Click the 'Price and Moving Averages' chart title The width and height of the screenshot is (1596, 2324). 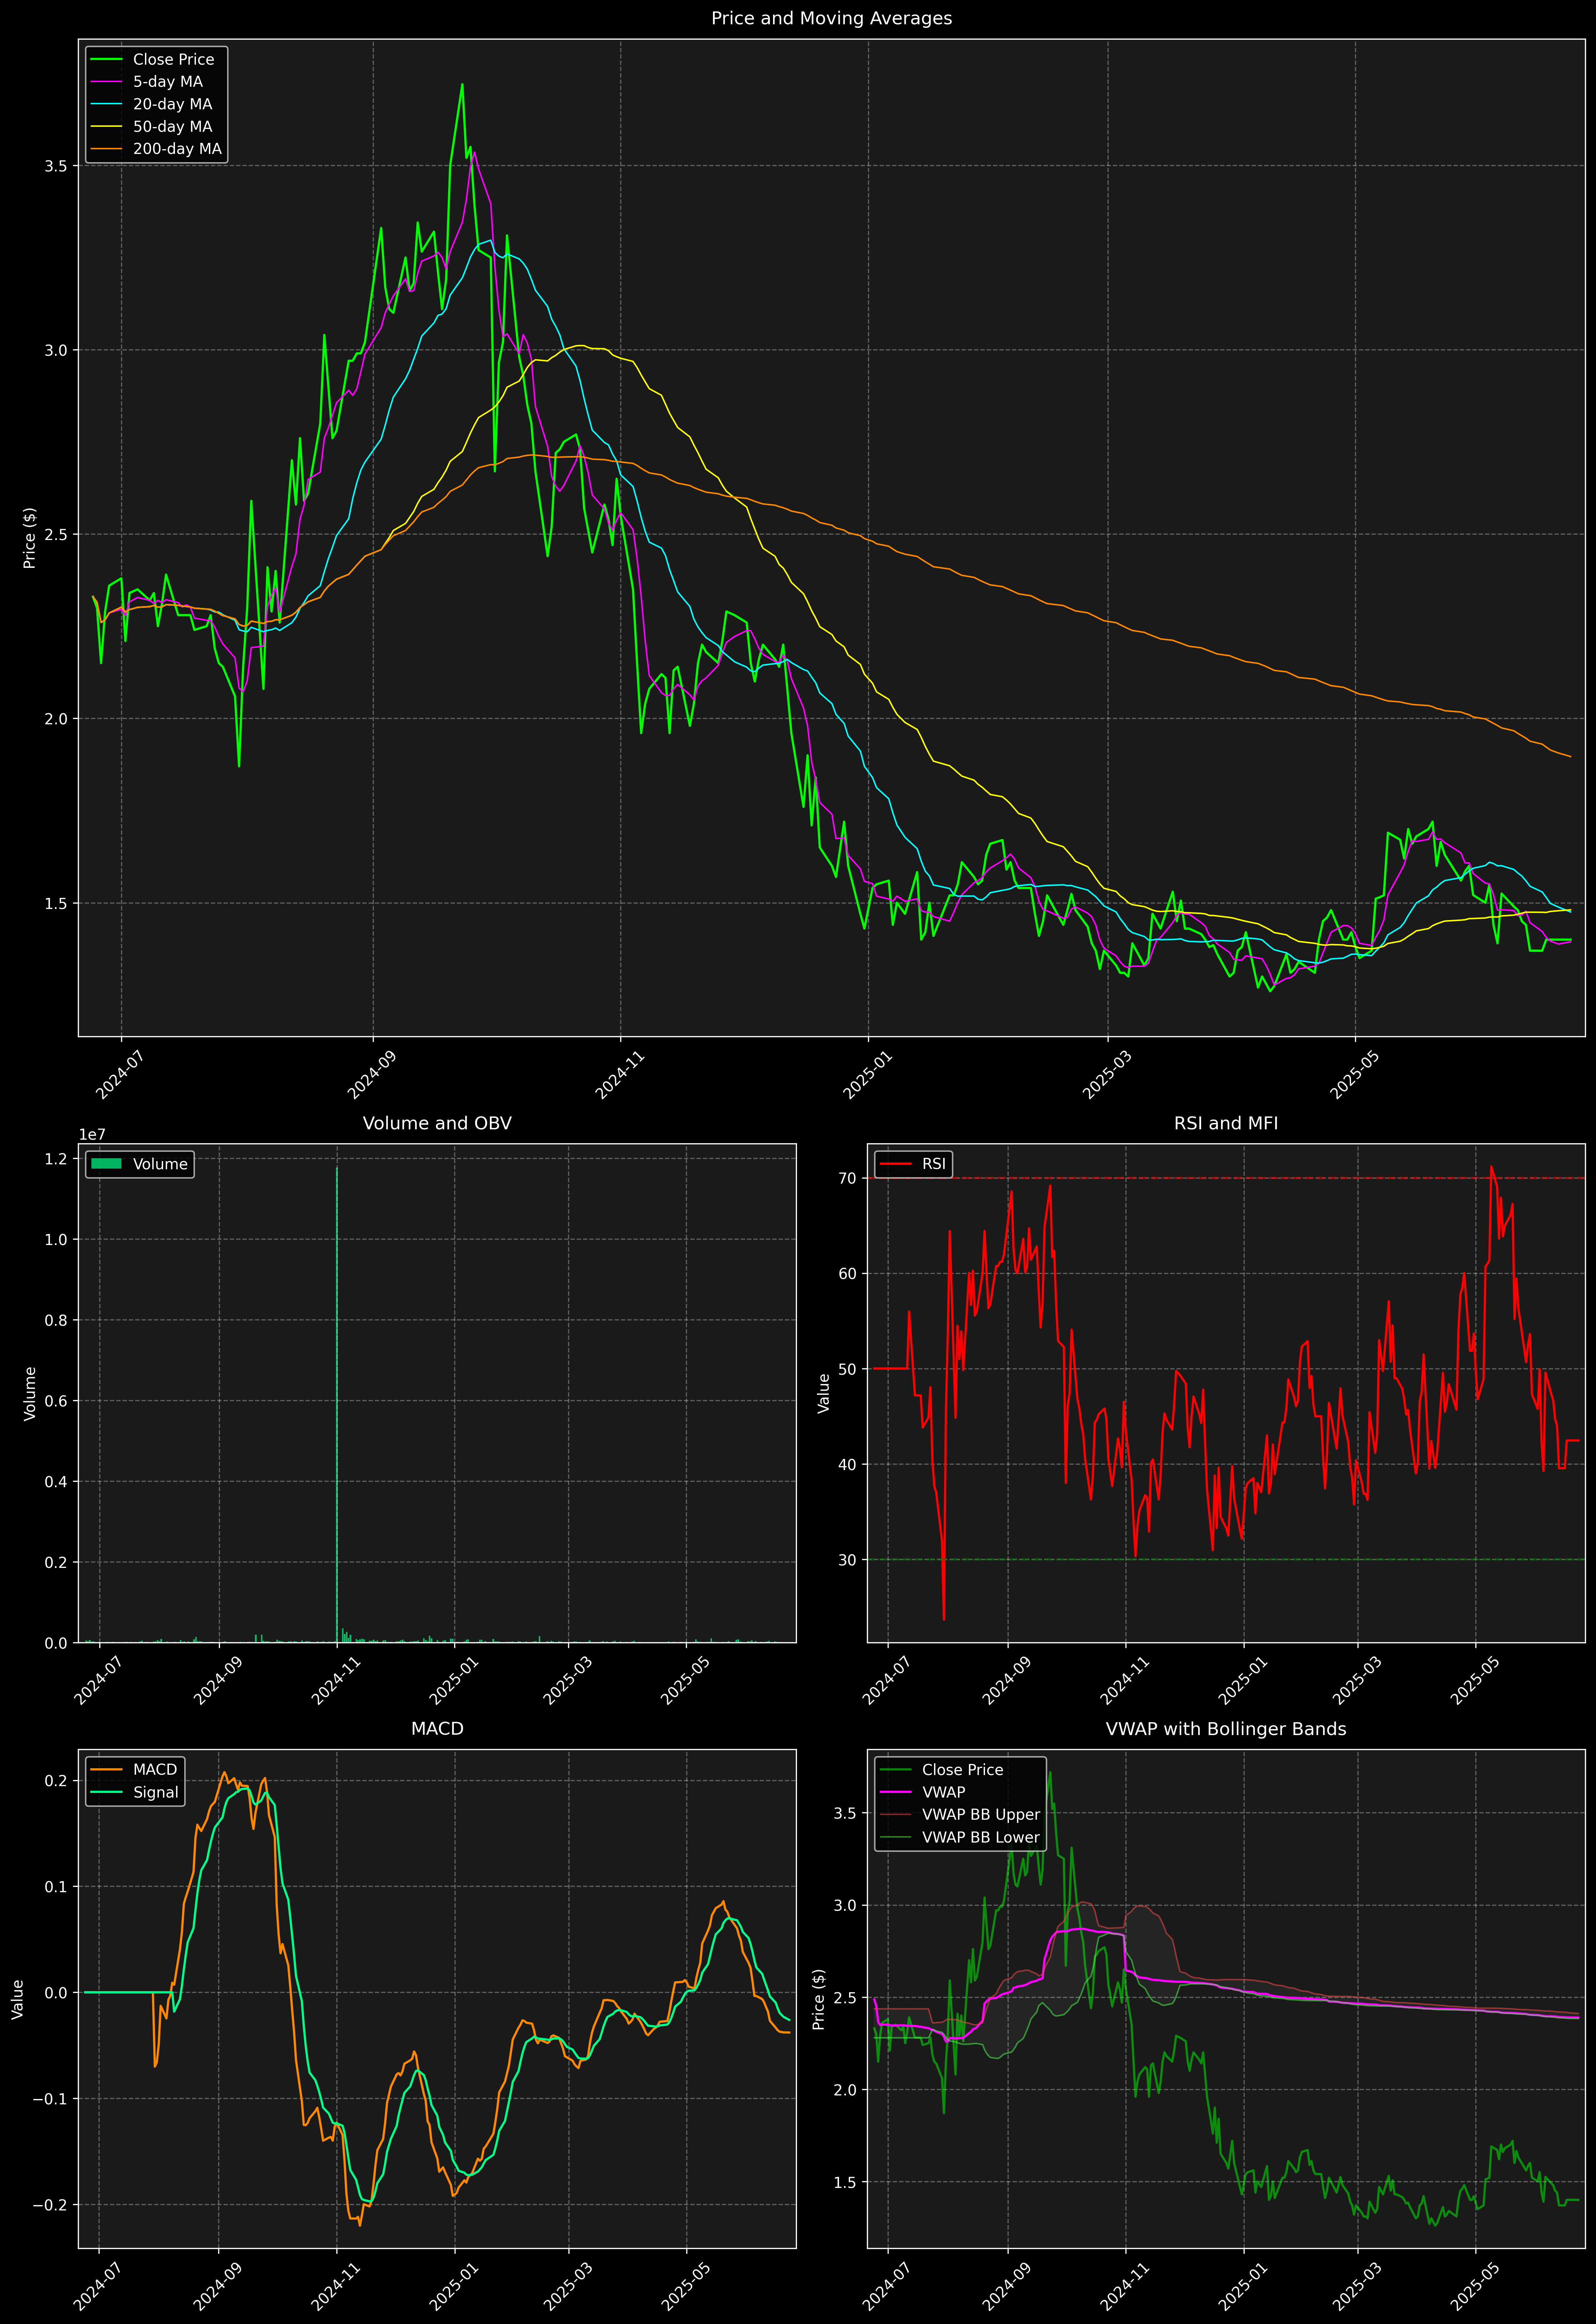point(831,18)
